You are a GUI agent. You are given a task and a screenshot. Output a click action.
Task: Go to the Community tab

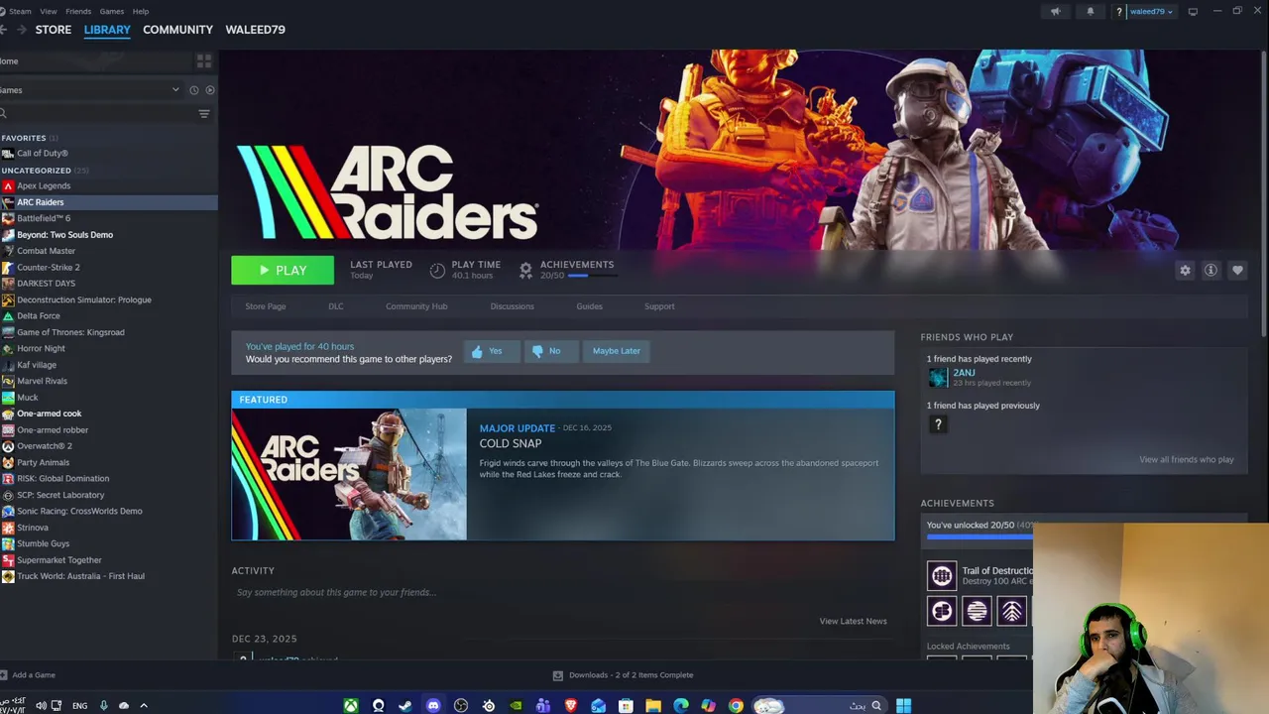click(177, 30)
